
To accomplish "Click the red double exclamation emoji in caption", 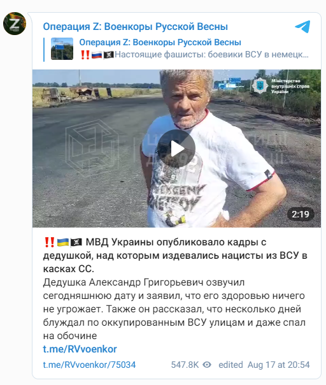I will click(50, 242).
